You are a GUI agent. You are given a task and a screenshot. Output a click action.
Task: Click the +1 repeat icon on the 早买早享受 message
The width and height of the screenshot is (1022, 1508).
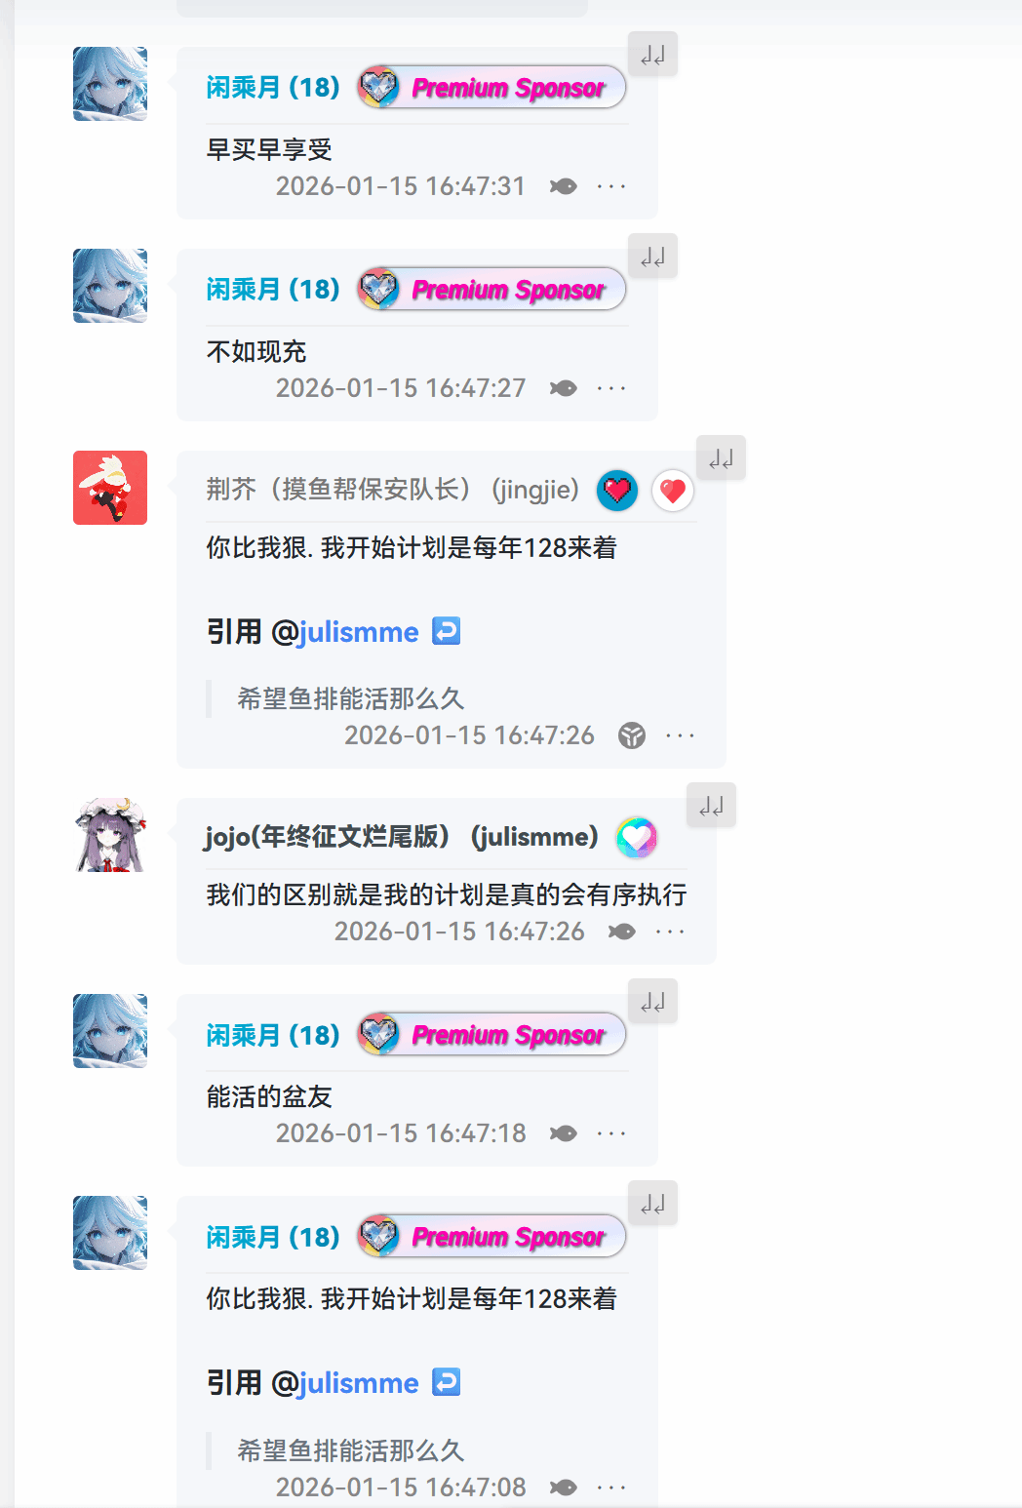[652, 55]
